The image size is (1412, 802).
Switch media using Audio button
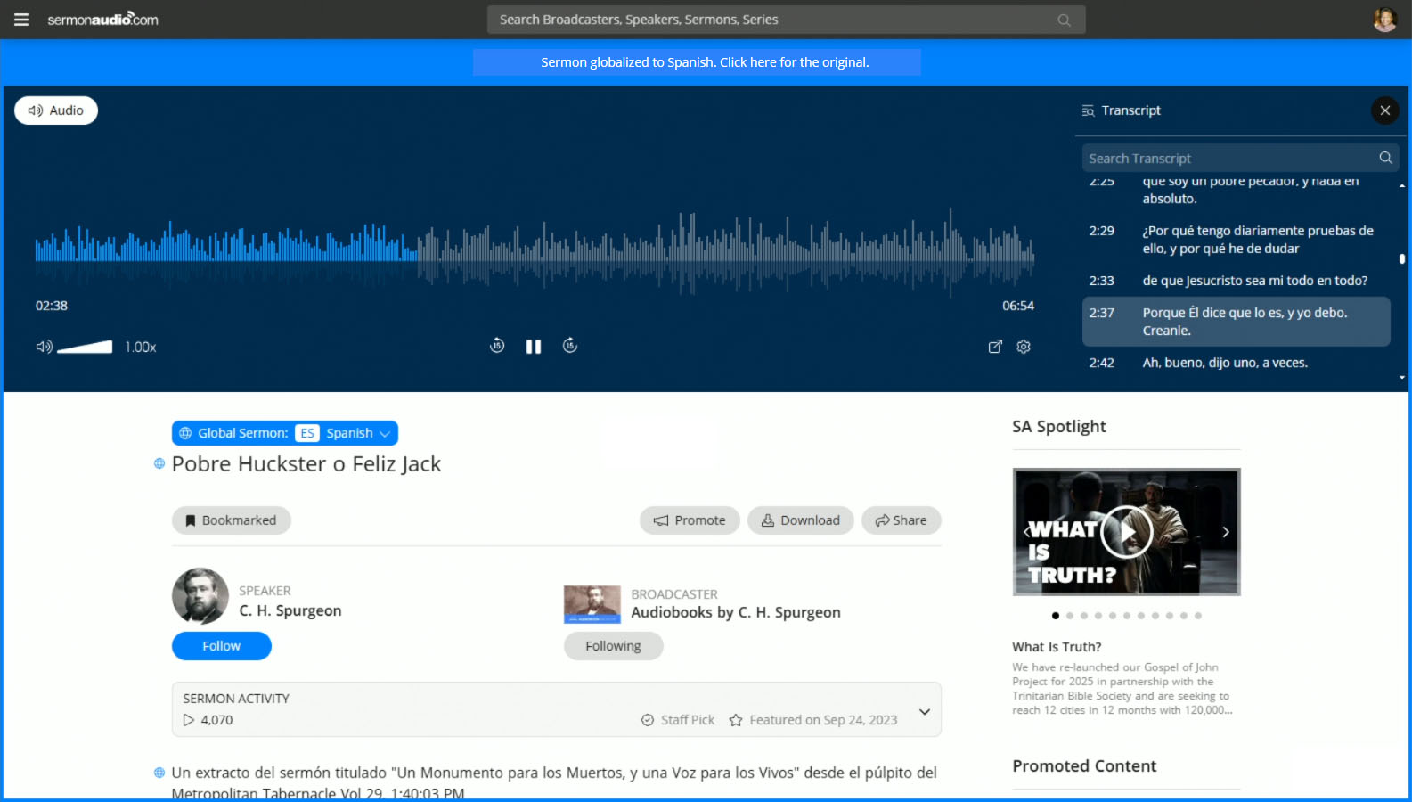coord(56,110)
